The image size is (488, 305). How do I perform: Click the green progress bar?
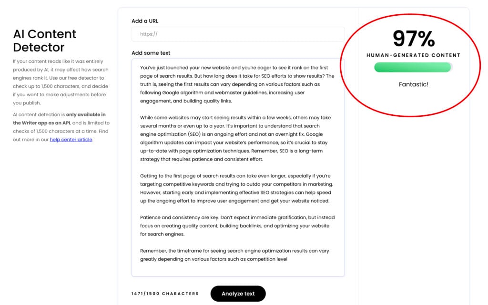pyautogui.click(x=413, y=67)
